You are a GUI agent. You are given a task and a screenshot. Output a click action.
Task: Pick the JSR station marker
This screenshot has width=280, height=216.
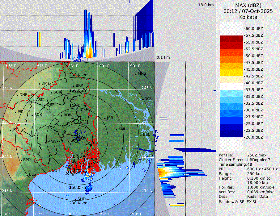coord(104,118)
